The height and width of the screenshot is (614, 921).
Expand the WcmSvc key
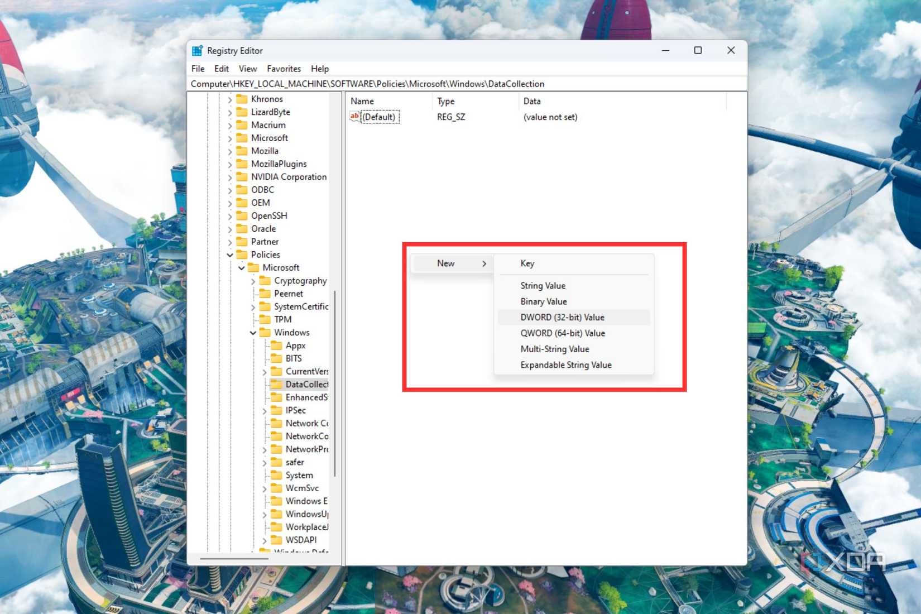coord(265,488)
